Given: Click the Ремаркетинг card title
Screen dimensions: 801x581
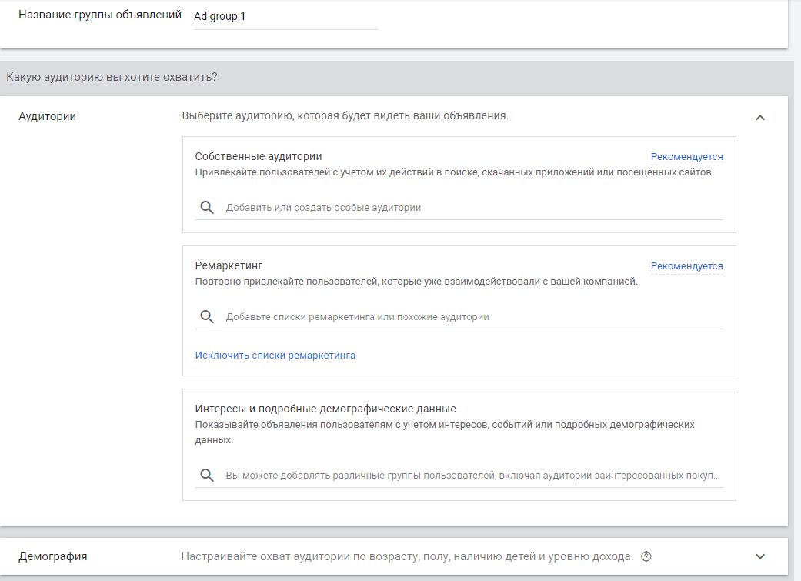Looking at the screenshot, I should pos(229,265).
